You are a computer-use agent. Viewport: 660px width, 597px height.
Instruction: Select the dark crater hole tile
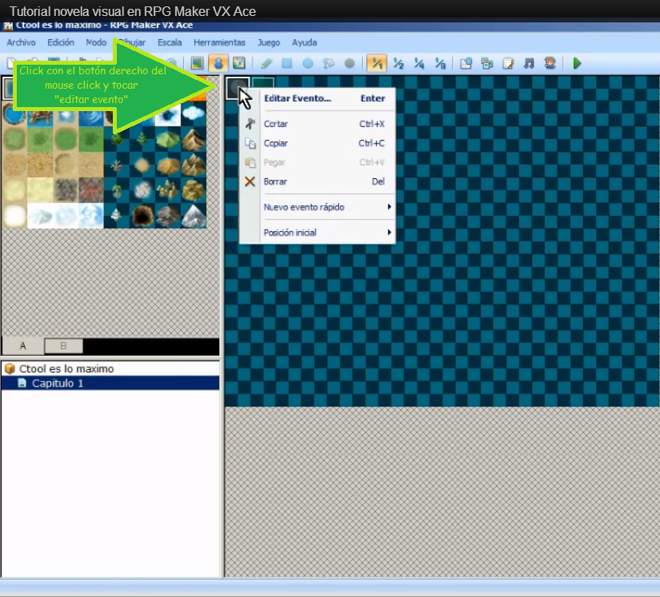point(142,216)
